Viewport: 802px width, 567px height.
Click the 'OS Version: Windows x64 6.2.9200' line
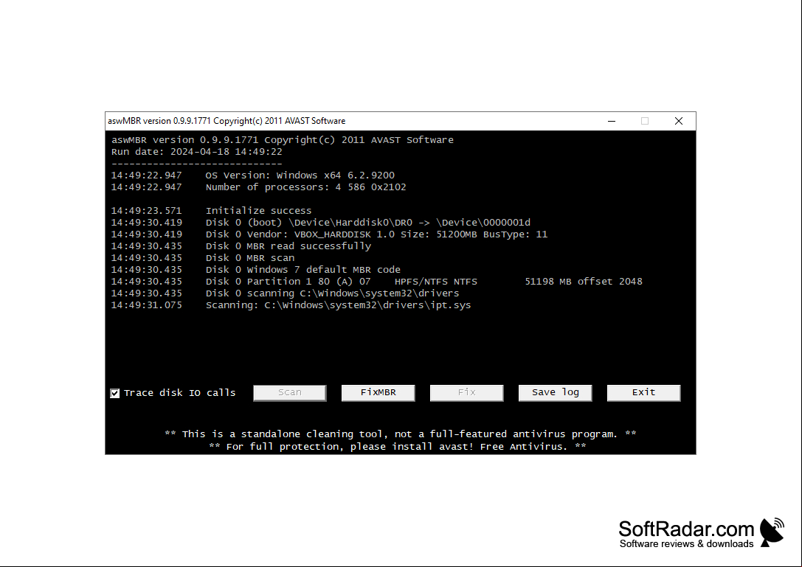pos(252,175)
